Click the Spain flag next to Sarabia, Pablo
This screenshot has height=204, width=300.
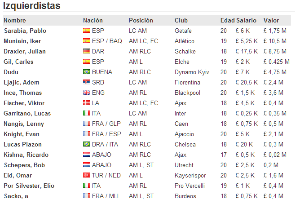[87, 31]
